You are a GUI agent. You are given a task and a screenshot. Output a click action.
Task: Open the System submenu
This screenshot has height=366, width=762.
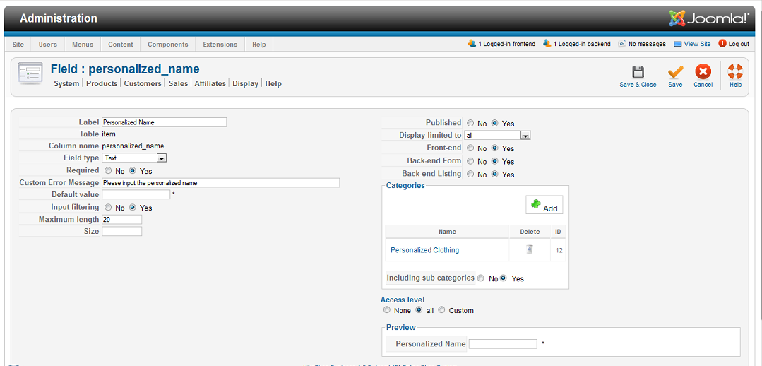point(66,83)
